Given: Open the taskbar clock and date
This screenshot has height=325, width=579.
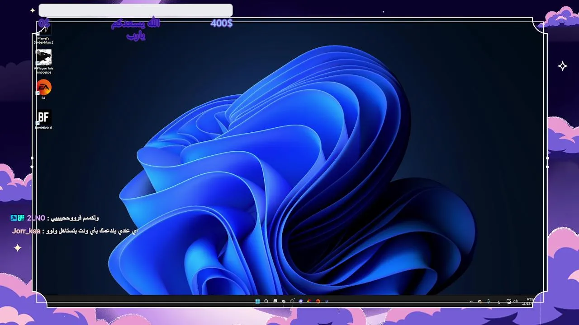Looking at the screenshot, I should (528, 302).
